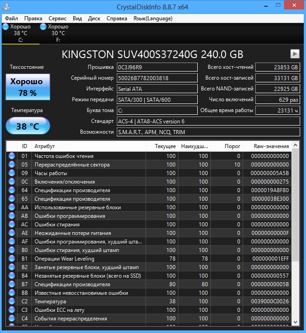Click status orb for Неожиданные потери питания row
This screenshot has height=333, width=306.
tap(12, 233)
